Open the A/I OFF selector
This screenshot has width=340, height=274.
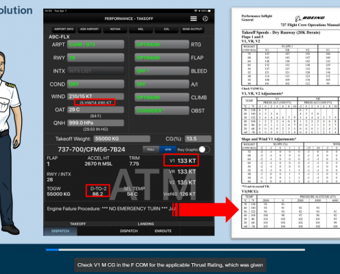pyautogui.click(x=162, y=84)
